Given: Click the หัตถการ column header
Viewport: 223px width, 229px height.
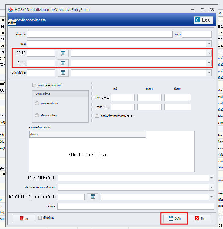Looking at the screenshot, I should tap(87, 134).
